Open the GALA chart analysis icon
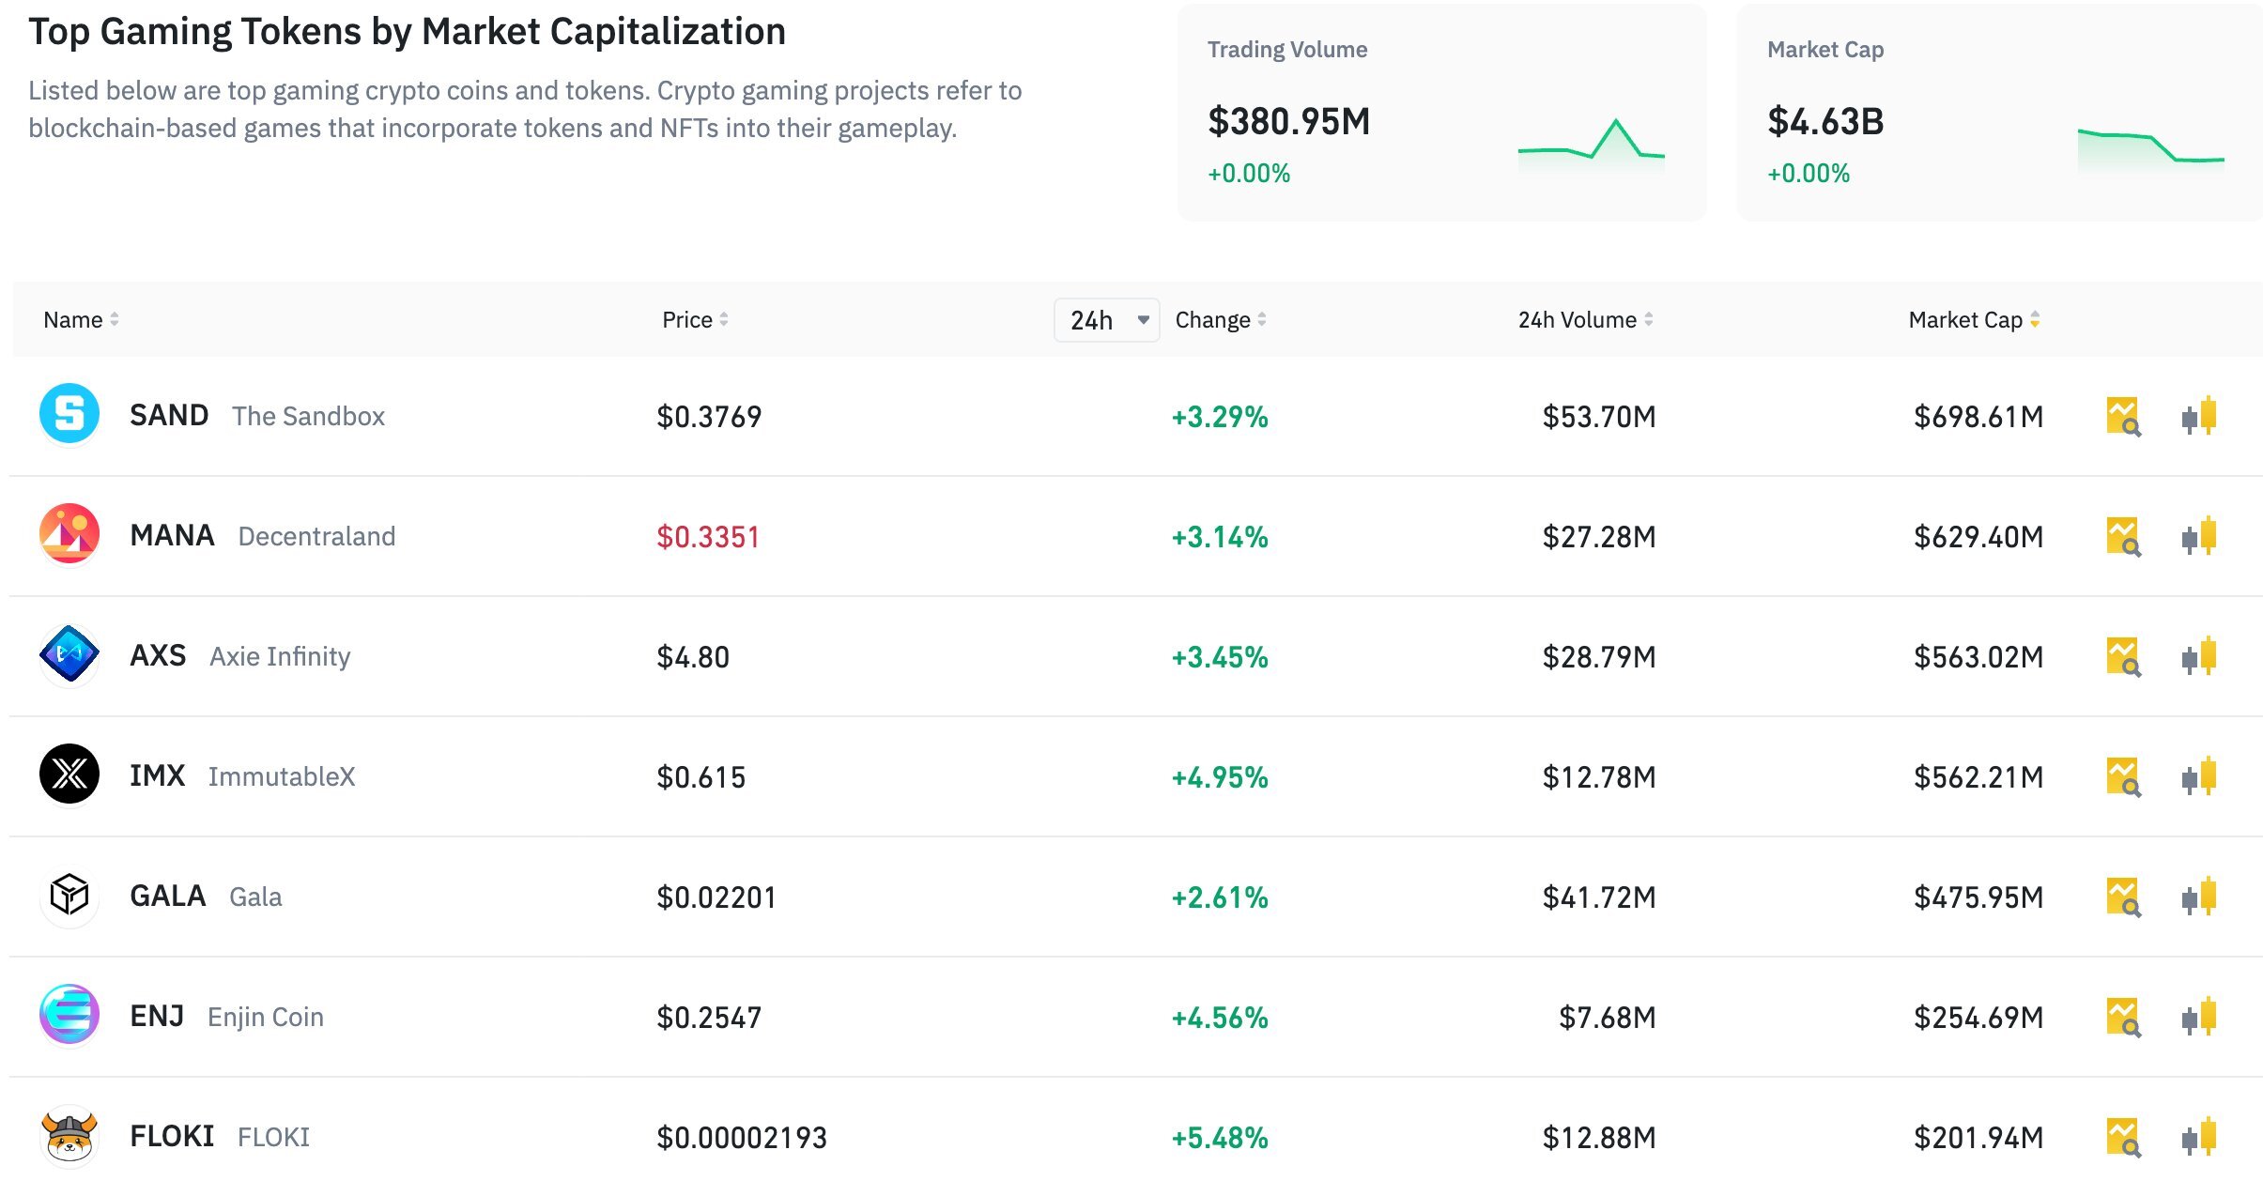The width and height of the screenshot is (2263, 1196). point(2123,897)
